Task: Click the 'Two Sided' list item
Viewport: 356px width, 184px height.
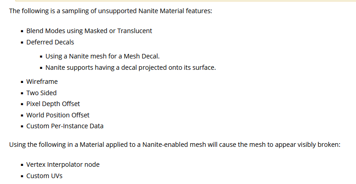Action: (x=41, y=93)
